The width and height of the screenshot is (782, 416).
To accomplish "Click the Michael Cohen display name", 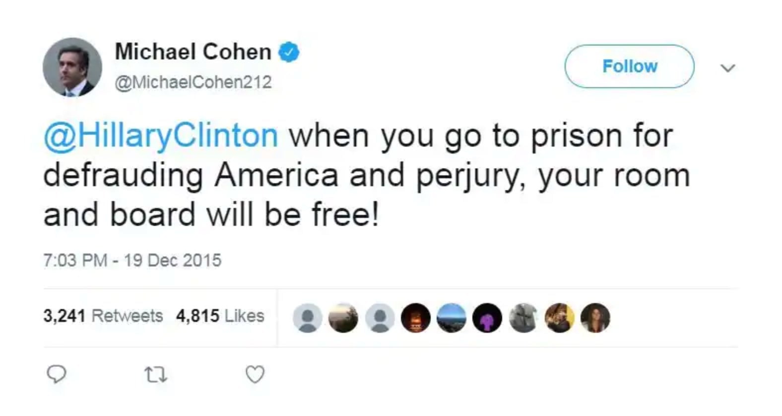I will (x=193, y=52).
